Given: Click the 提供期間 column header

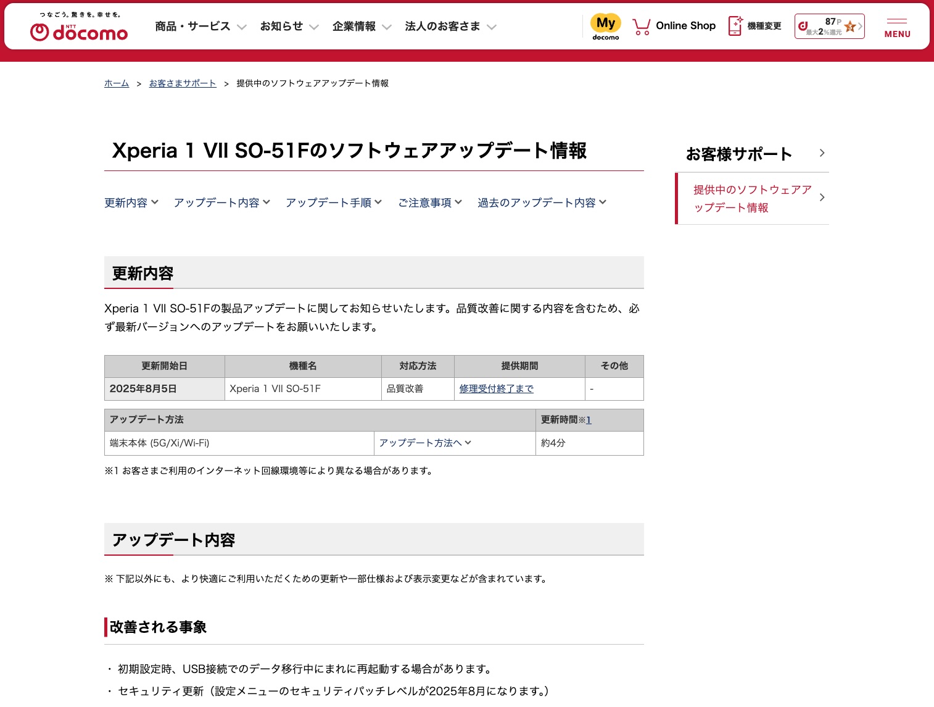Looking at the screenshot, I should tap(520, 366).
